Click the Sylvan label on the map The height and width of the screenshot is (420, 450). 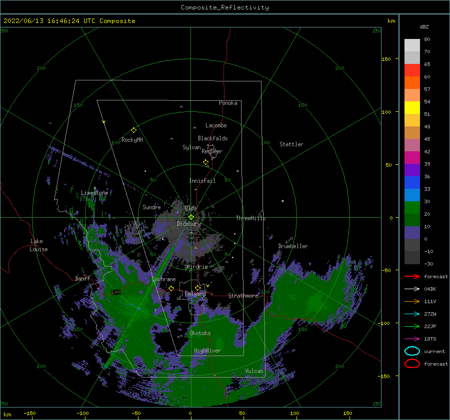[191, 147]
